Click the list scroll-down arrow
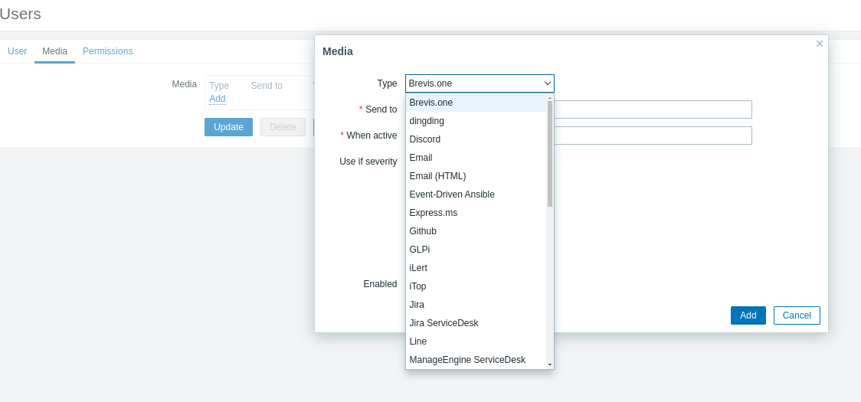This screenshot has width=861, height=402. (550, 364)
